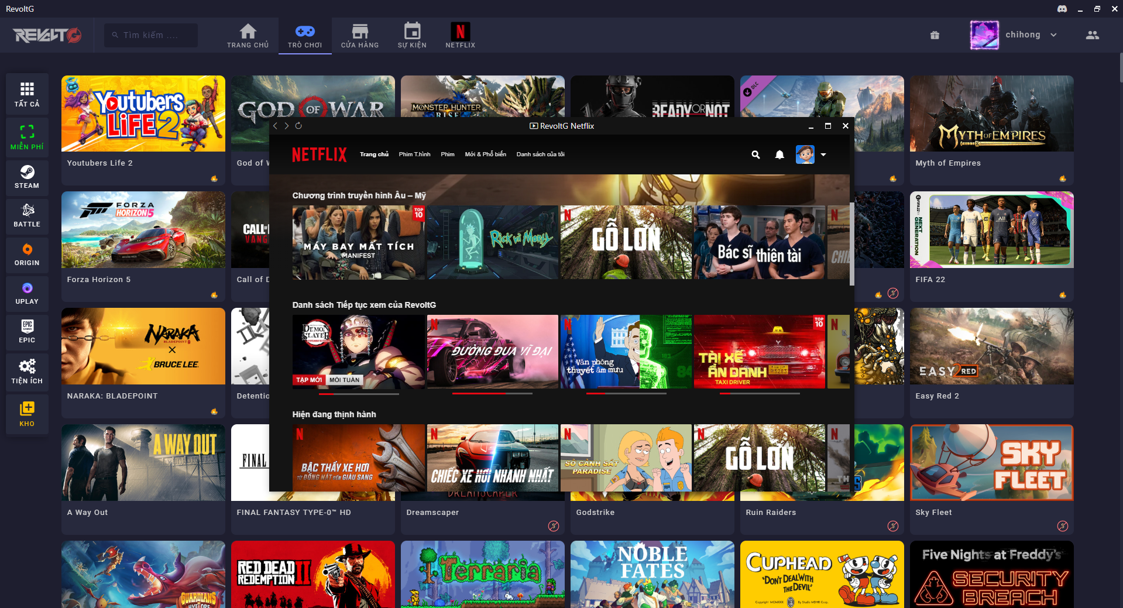Go back in RevoltG Netflix window
Image resolution: width=1123 pixels, height=608 pixels.
click(x=275, y=126)
